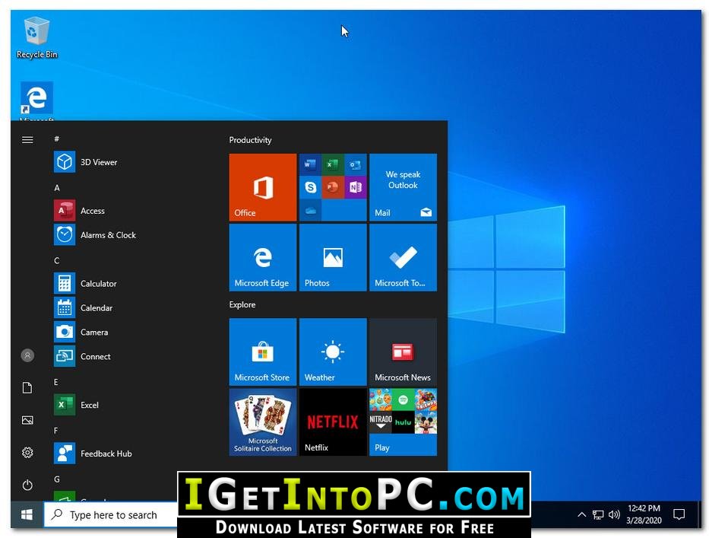Open the Excel small tile
Screen dimensions: 709x538
click(333, 164)
